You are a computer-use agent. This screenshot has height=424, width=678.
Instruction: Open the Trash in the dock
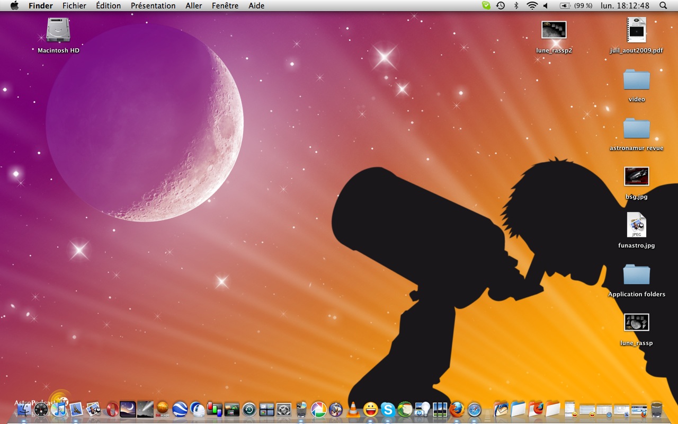coord(657,409)
